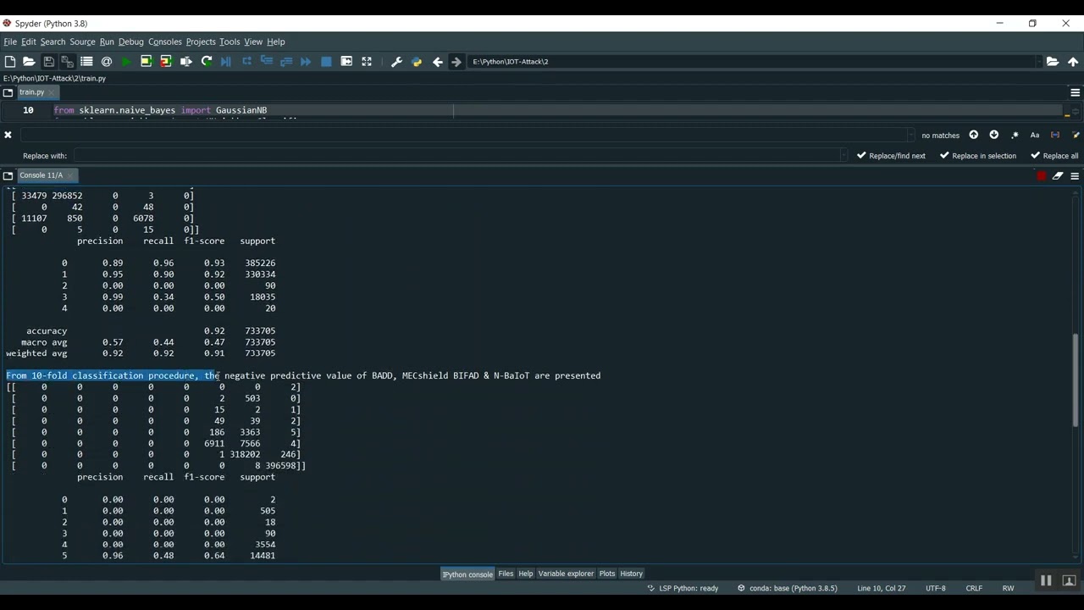This screenshot has width=1084, height=610.
Task: Switch to Plots pane
Action: tap(607, 574)
